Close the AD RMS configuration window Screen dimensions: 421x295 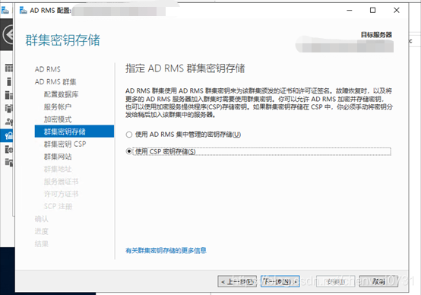396,10
